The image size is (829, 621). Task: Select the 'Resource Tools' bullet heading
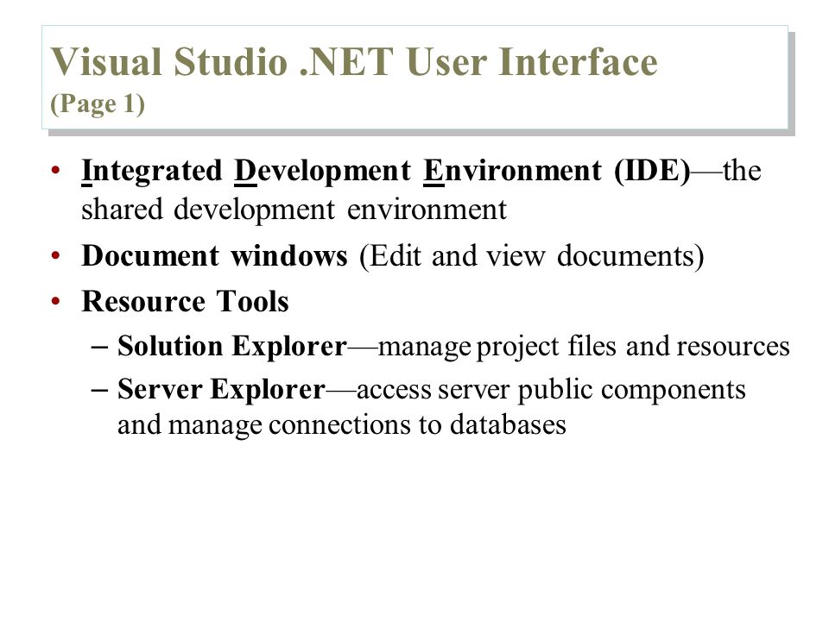point(185,302)
